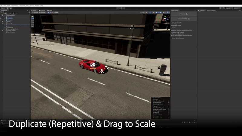Open the Layers dropdown
Viewport: 242px width, 136px height.
[x=229, y=8]
